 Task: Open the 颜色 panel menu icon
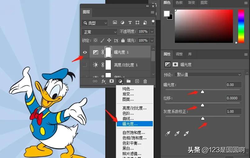246,3
